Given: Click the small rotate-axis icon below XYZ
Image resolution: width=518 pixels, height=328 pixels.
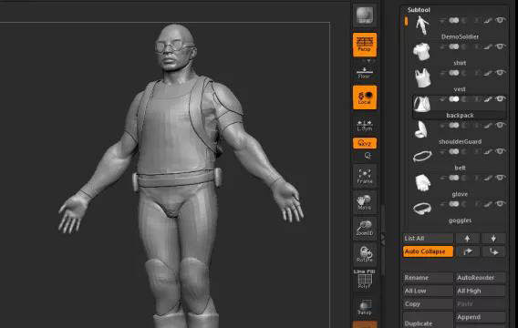Looking at the screenshot, I should [368, 156].
